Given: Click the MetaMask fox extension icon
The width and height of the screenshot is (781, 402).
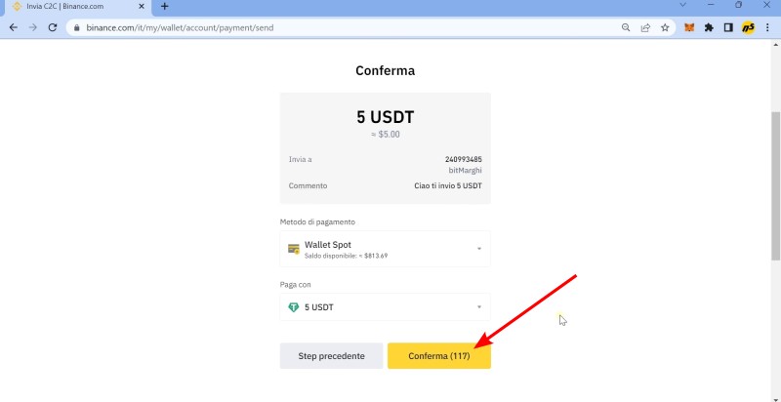Looking at the screenshot, I should pos(689,28).
